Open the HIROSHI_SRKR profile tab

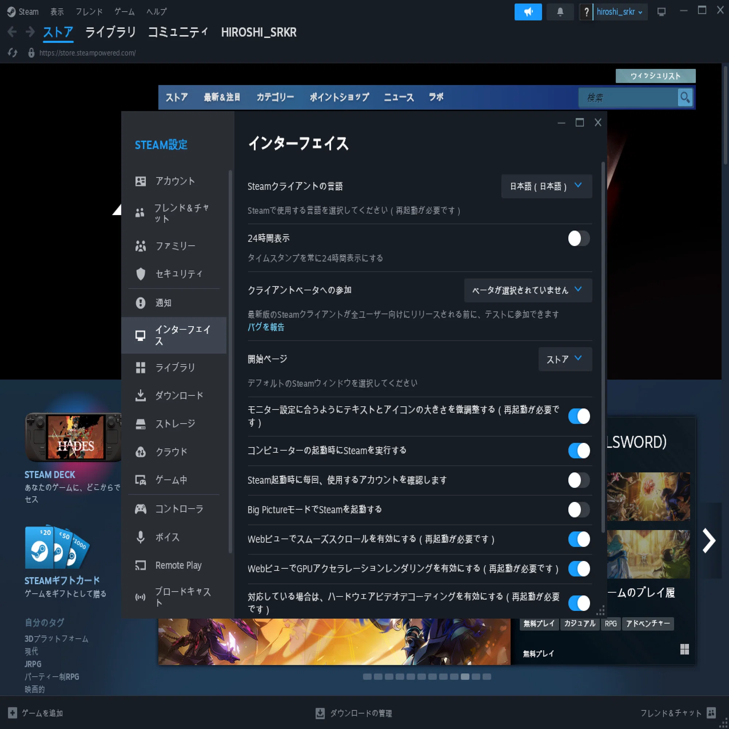pos(258,32)
